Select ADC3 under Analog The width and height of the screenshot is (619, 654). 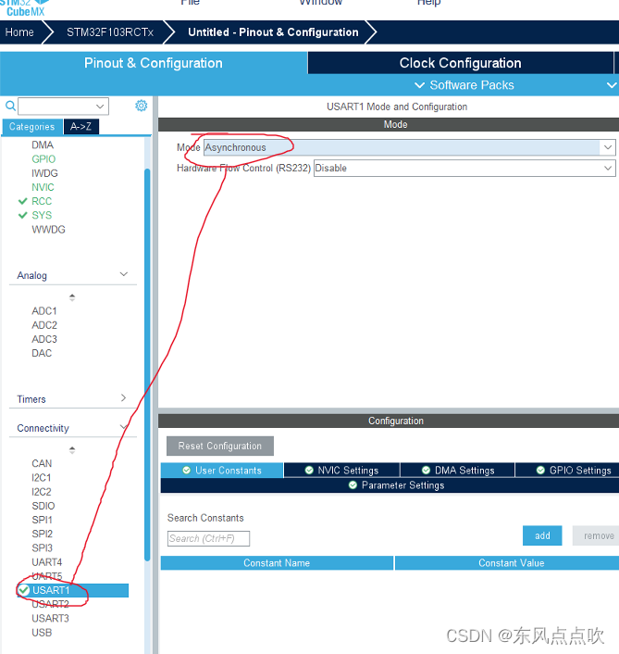point(44,339)
